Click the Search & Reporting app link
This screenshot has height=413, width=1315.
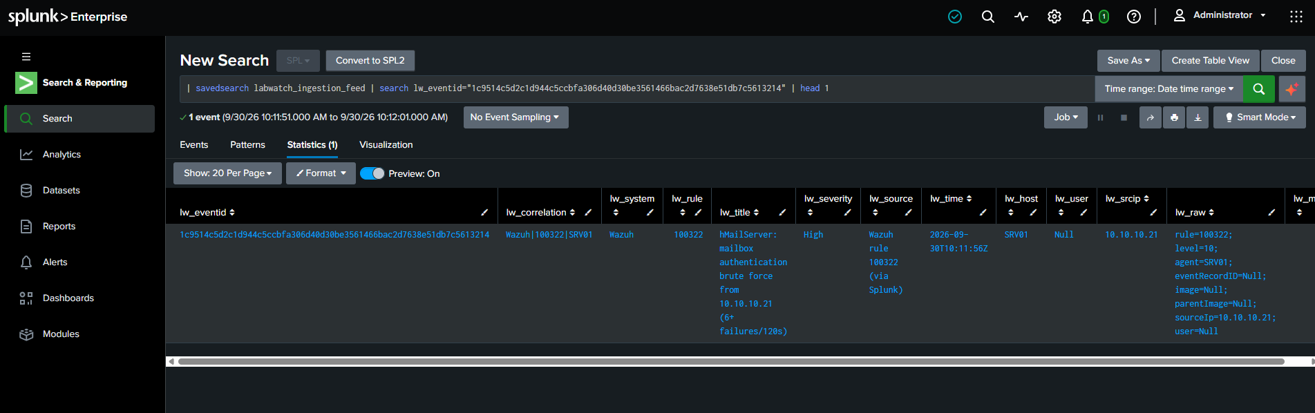click(72, 83)
